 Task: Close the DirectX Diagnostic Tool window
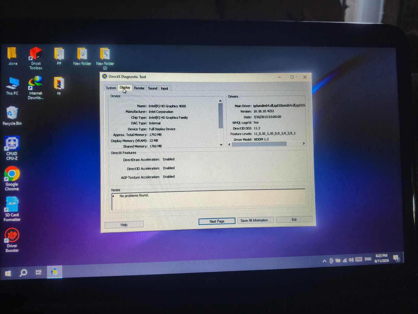tap(305, 77)
